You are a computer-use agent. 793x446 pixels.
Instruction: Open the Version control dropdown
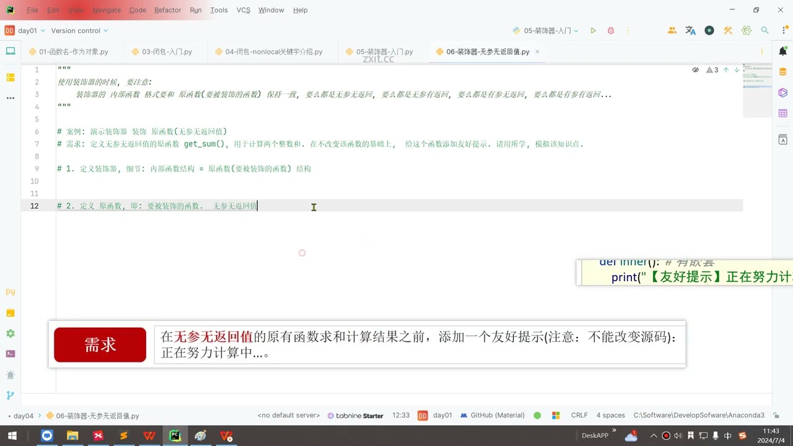(x=79, y=30)
